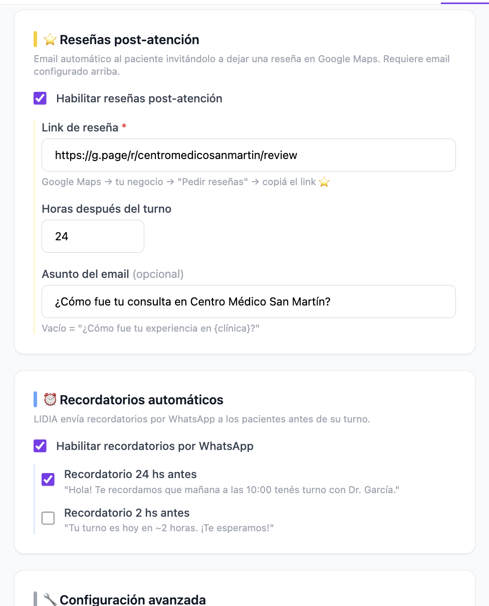Uncheck Habilitar recordatorios por WhatsApp

(40, 446)
